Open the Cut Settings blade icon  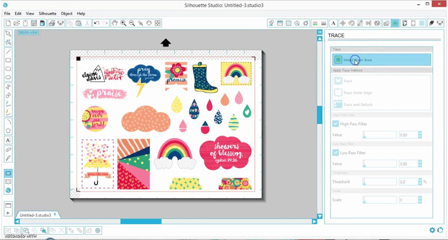coord(431,23)
